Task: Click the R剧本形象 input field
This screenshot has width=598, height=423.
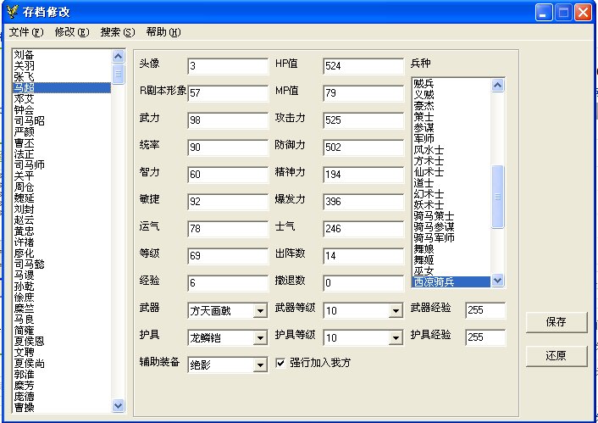Action: (x=228, y=93)
